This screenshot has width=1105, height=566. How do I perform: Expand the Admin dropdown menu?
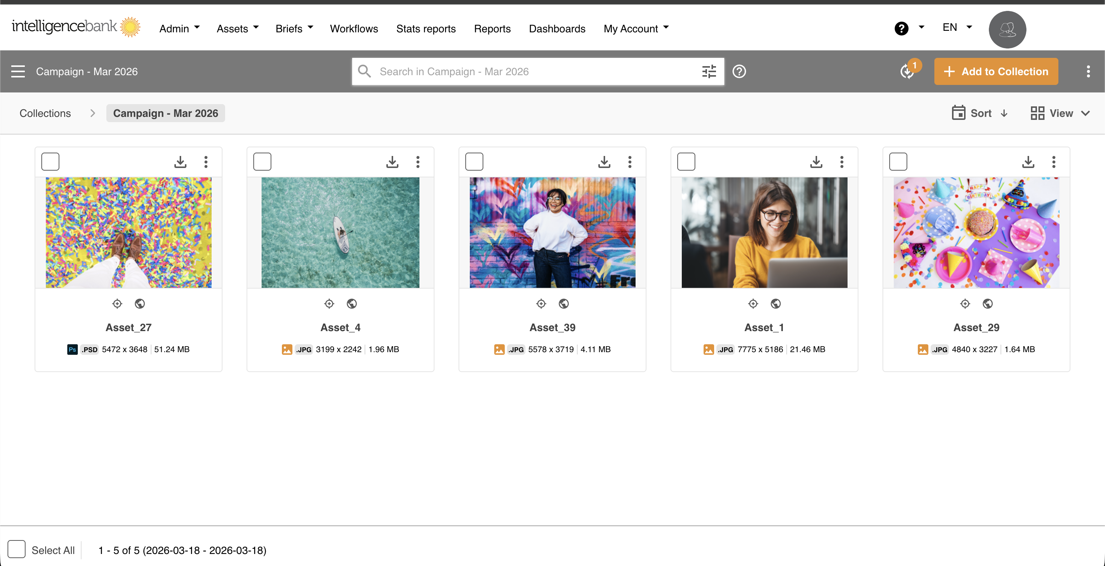(x=179, y=29)
